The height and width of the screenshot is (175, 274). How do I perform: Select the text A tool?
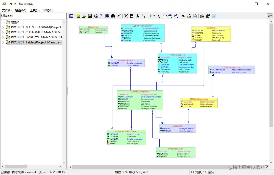(138, 16)
